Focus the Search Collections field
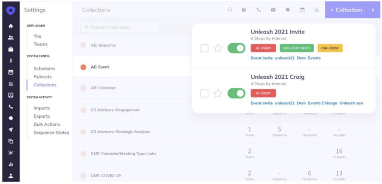Viewport: 382px width, 184px height. click(x=120, y=27)
